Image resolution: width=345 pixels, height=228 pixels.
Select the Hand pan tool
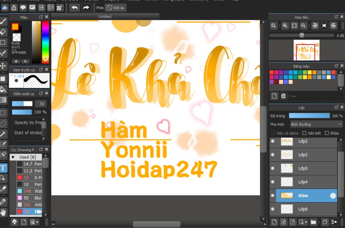tap(3, 213)
